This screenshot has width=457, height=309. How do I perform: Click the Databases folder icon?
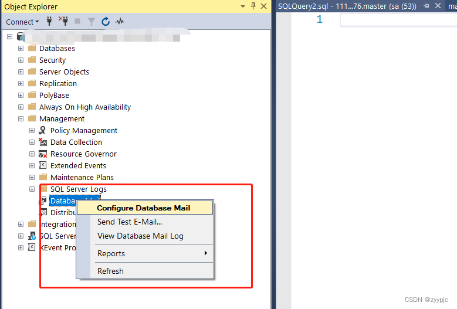coord(32,48)
